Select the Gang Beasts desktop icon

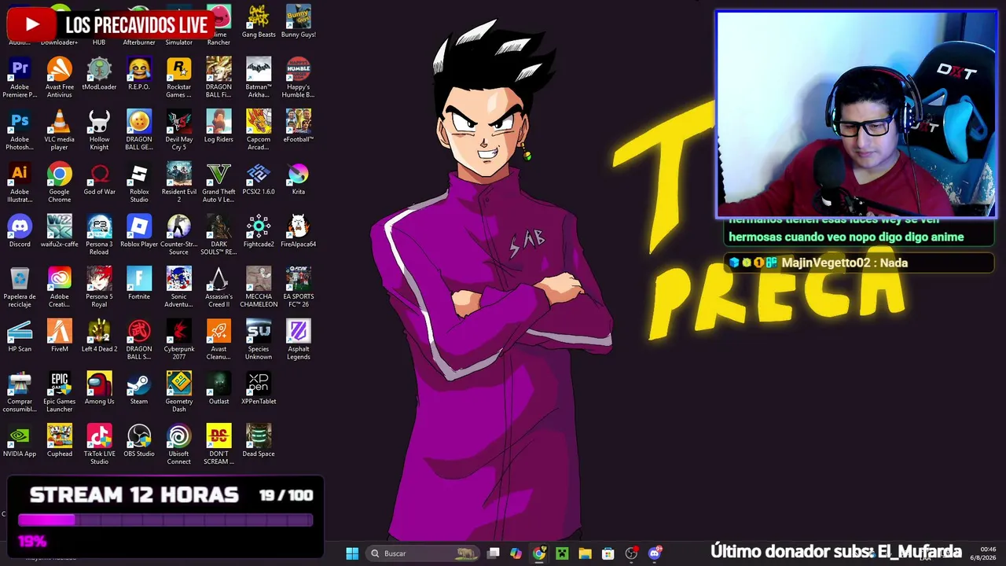pos(259,21)
